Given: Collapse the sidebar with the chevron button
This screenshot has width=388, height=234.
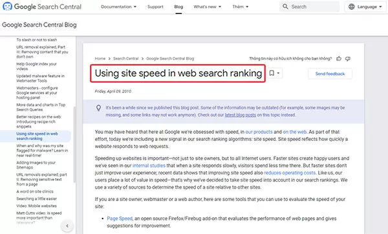Looking at the screenshot, I should click(x=67, y=226).
